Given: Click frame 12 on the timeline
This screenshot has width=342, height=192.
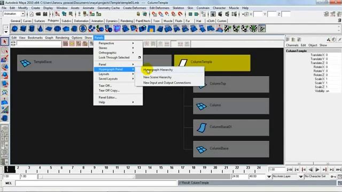Looking at the screenshot, I should (x=128, y=169).
